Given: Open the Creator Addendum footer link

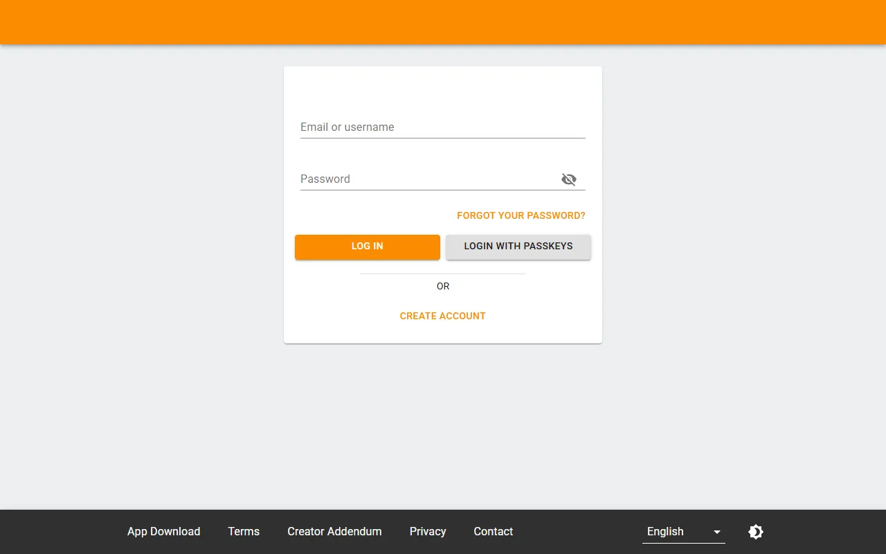Looking at the screenshot, I should point(334,532).
